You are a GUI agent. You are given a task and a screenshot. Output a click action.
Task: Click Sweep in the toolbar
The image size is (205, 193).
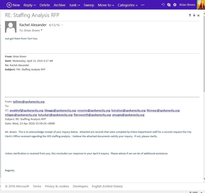click(89, 5)
